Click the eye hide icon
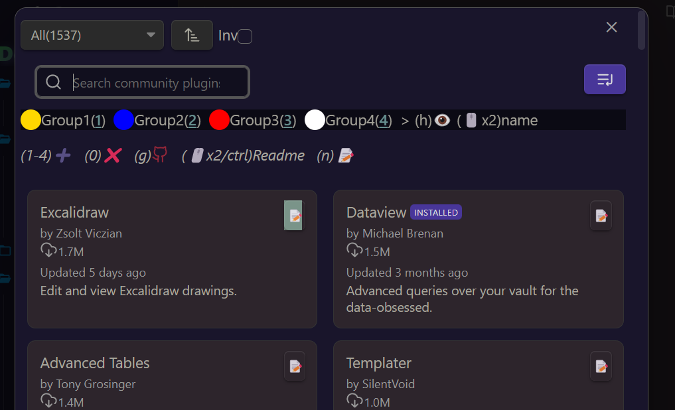 click(x=442, y=120)
